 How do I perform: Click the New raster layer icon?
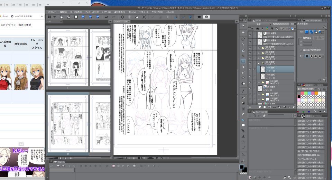260,107
